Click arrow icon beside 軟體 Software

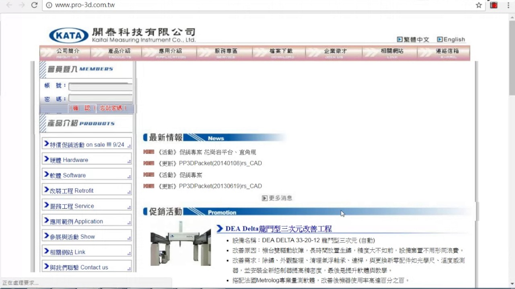tap(46, 174)
